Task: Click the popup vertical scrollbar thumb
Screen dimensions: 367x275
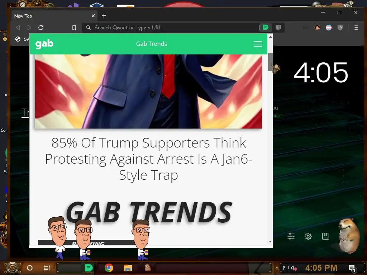Action: [x=270, y=62]
